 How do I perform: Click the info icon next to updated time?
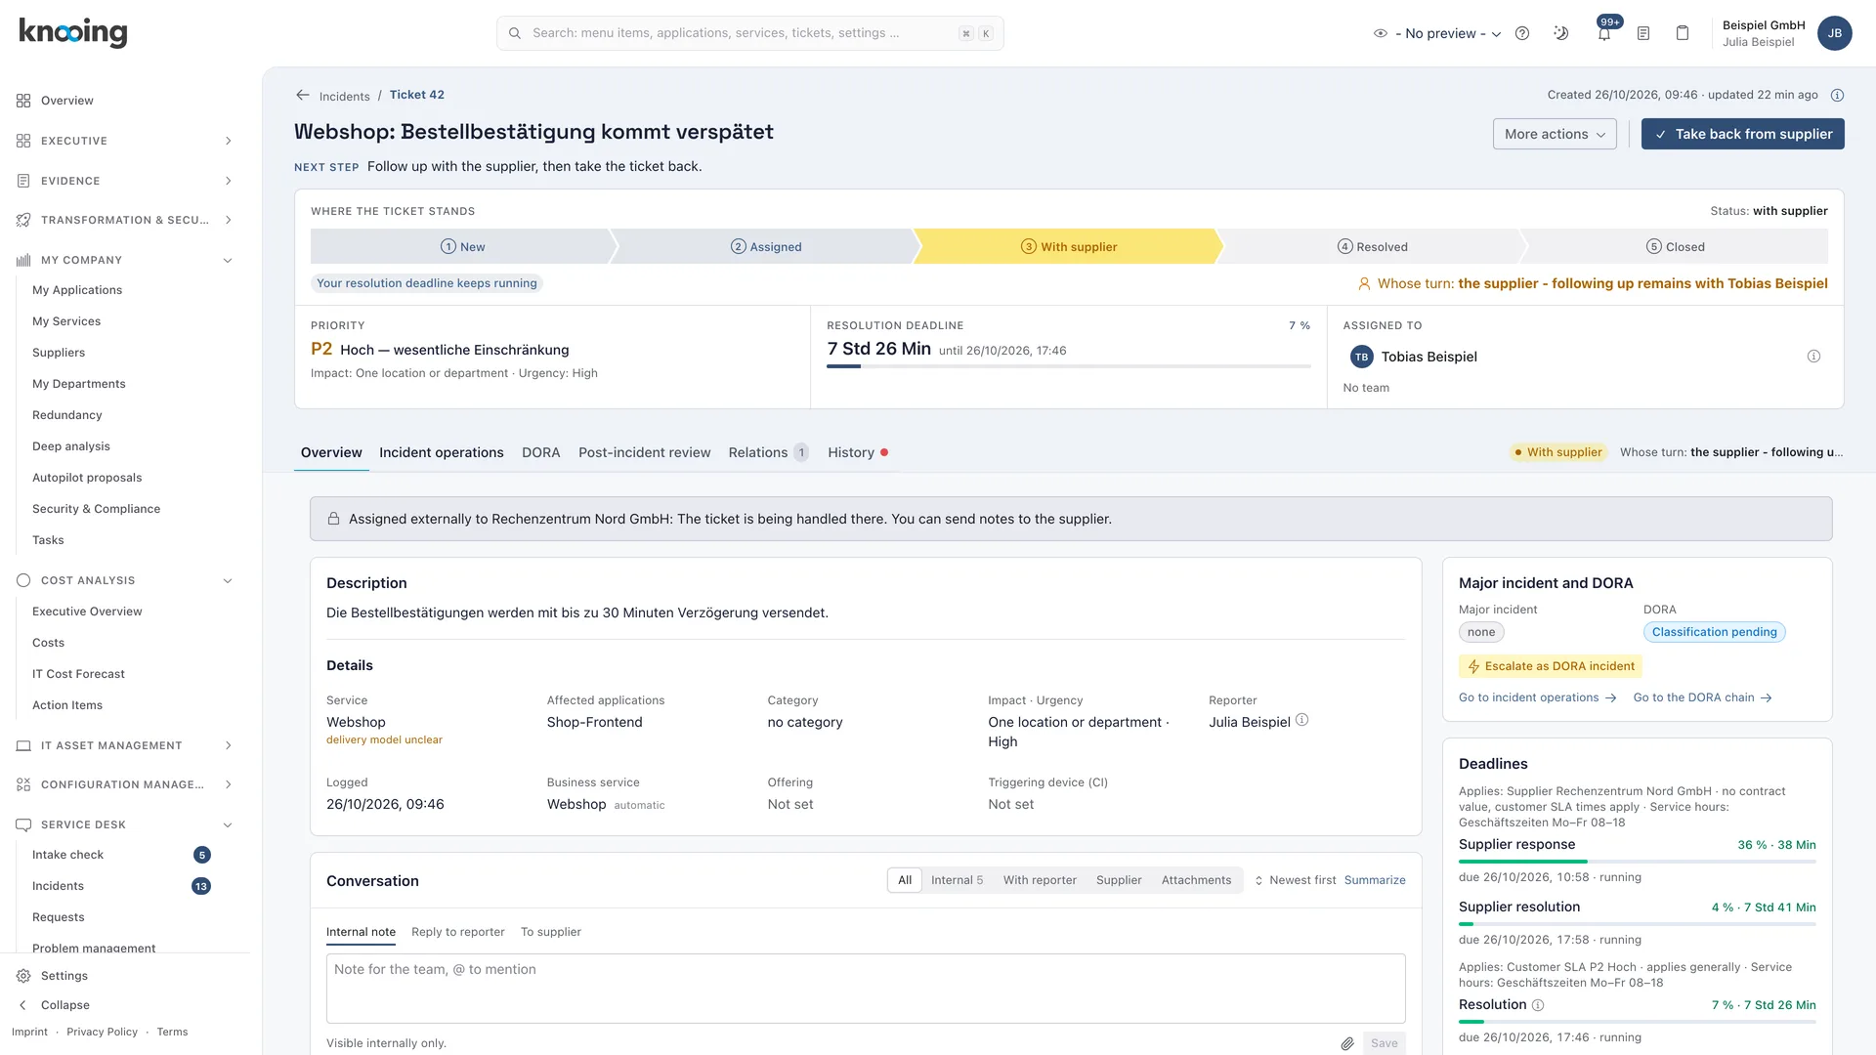(1837, 95)
